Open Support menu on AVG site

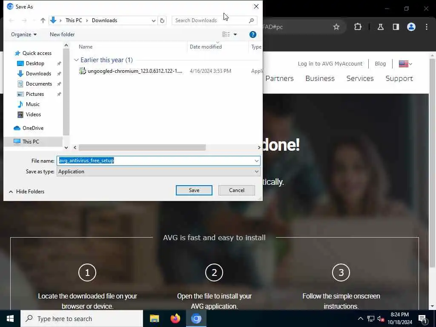coord(399,79)
